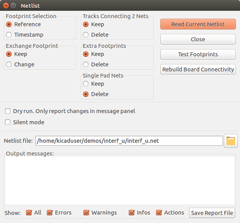240x223 pixels.
Task: Untick the All messages filter
Action: [x=29, y=213]
